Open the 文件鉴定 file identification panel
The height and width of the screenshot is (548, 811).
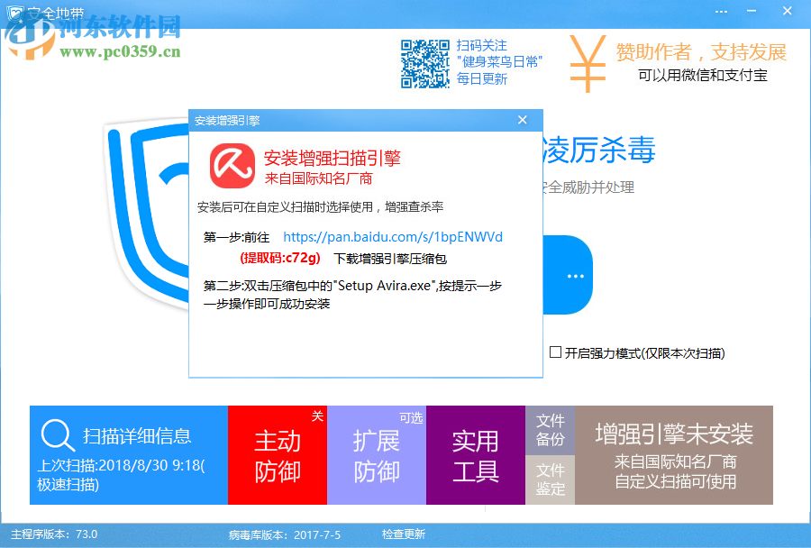click(x=551, y=479)
